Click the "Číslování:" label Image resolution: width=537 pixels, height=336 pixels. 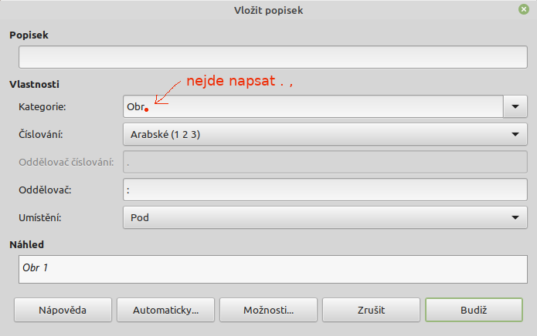pos(41,135)
